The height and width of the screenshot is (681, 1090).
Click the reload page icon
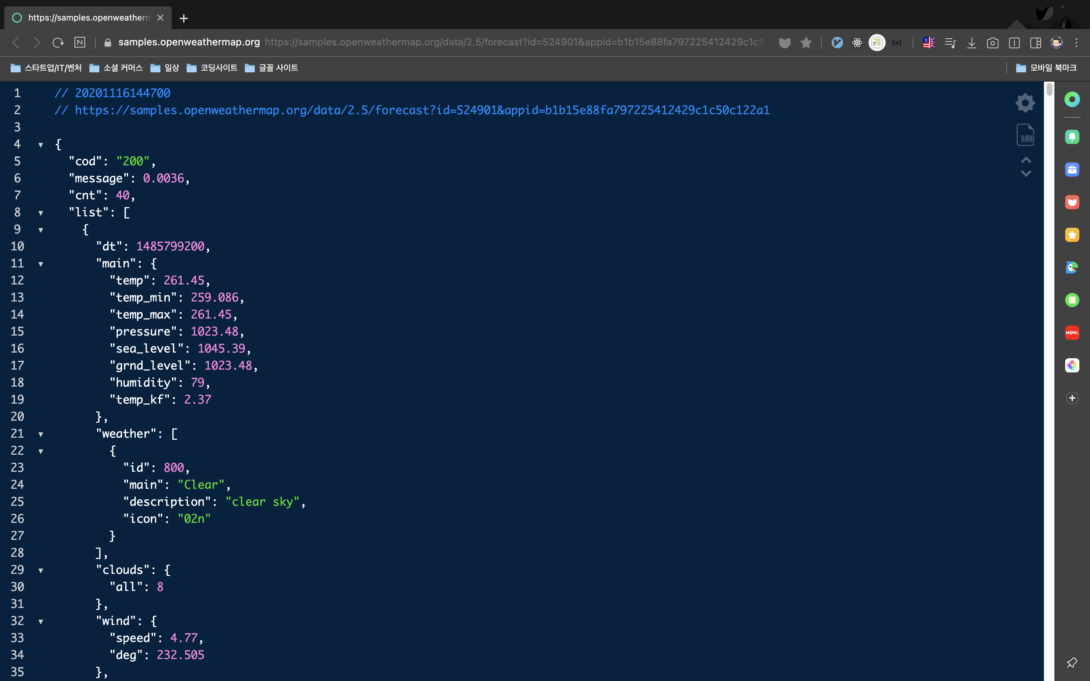(57, 43)
